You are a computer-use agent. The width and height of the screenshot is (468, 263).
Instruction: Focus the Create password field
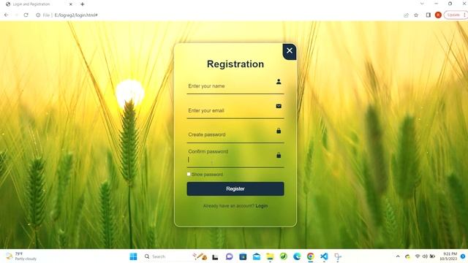(x=235, y=134)
